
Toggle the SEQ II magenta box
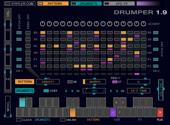pyautogui.click(x=115, y=82)
